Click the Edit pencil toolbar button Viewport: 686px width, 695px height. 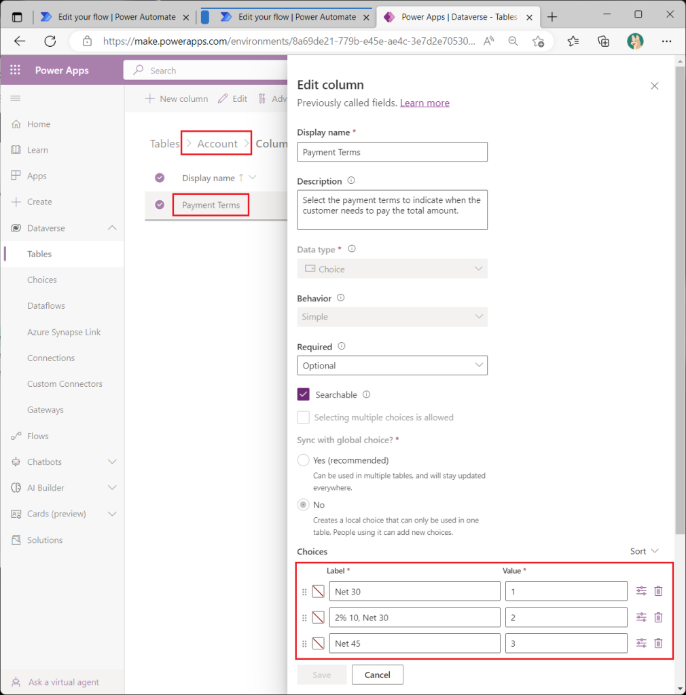(x=232, y=98)
